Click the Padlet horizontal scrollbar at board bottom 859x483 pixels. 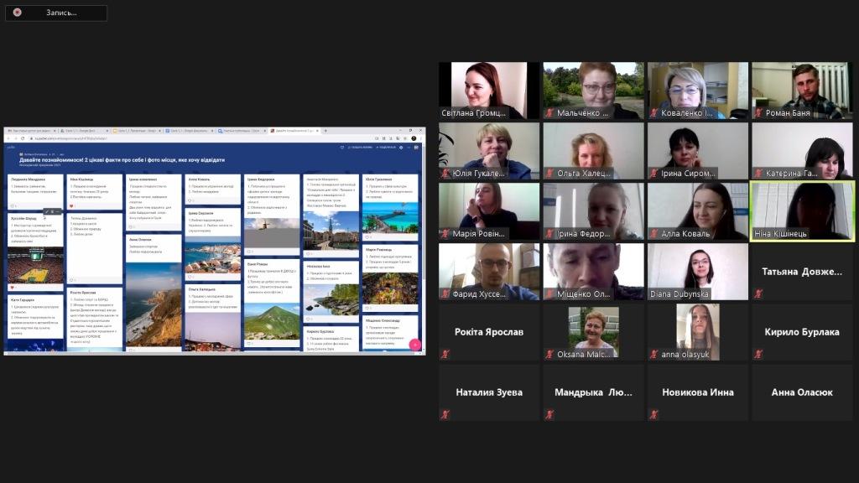(212, 353)
